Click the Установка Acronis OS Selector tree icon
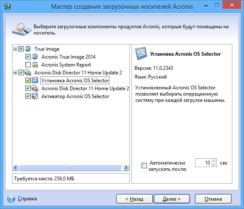 (35, 80)
